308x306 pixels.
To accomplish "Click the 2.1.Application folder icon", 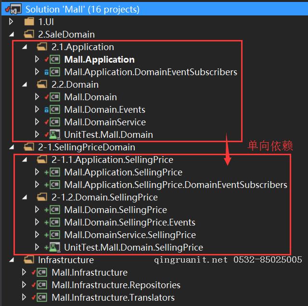I will pos(42,47).
